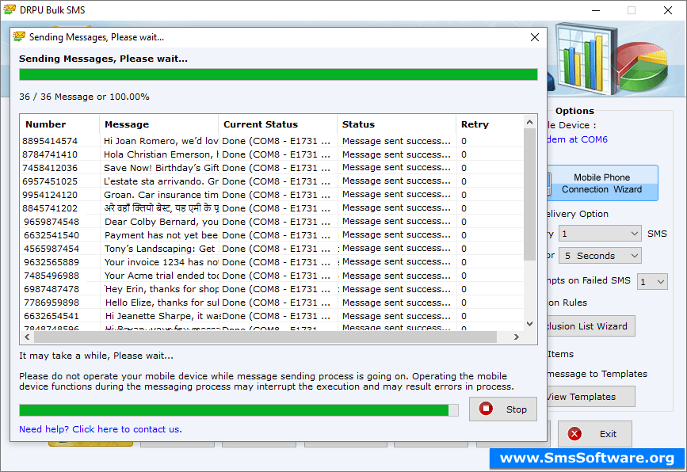Sort by Message column header
This screenshot has width=687, height=472.
158,124
